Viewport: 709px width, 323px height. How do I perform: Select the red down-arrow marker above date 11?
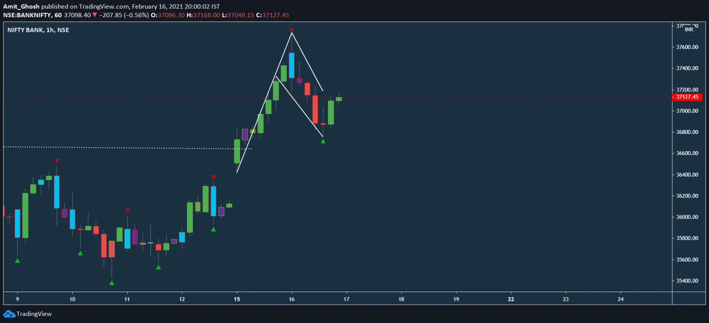coord(127,210)
